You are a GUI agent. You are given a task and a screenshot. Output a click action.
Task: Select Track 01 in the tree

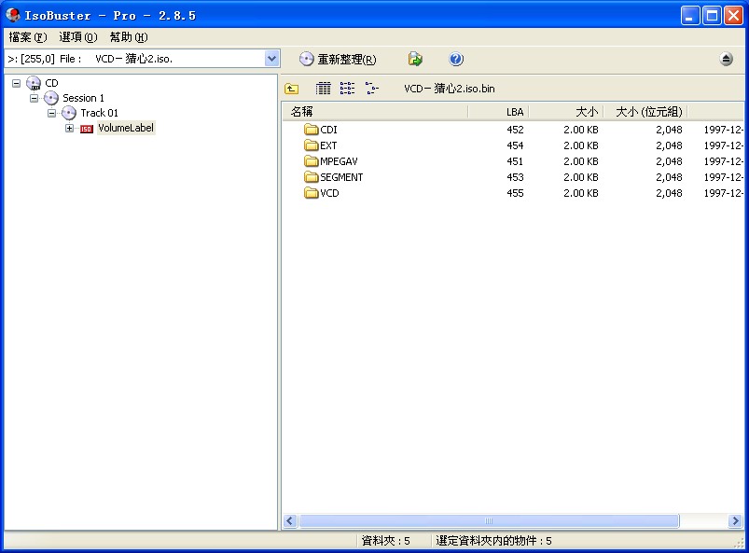pos(100,113)
